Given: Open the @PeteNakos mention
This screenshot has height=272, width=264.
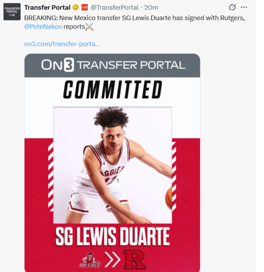Looking at the screenshot, I should (x=43, y=27).
